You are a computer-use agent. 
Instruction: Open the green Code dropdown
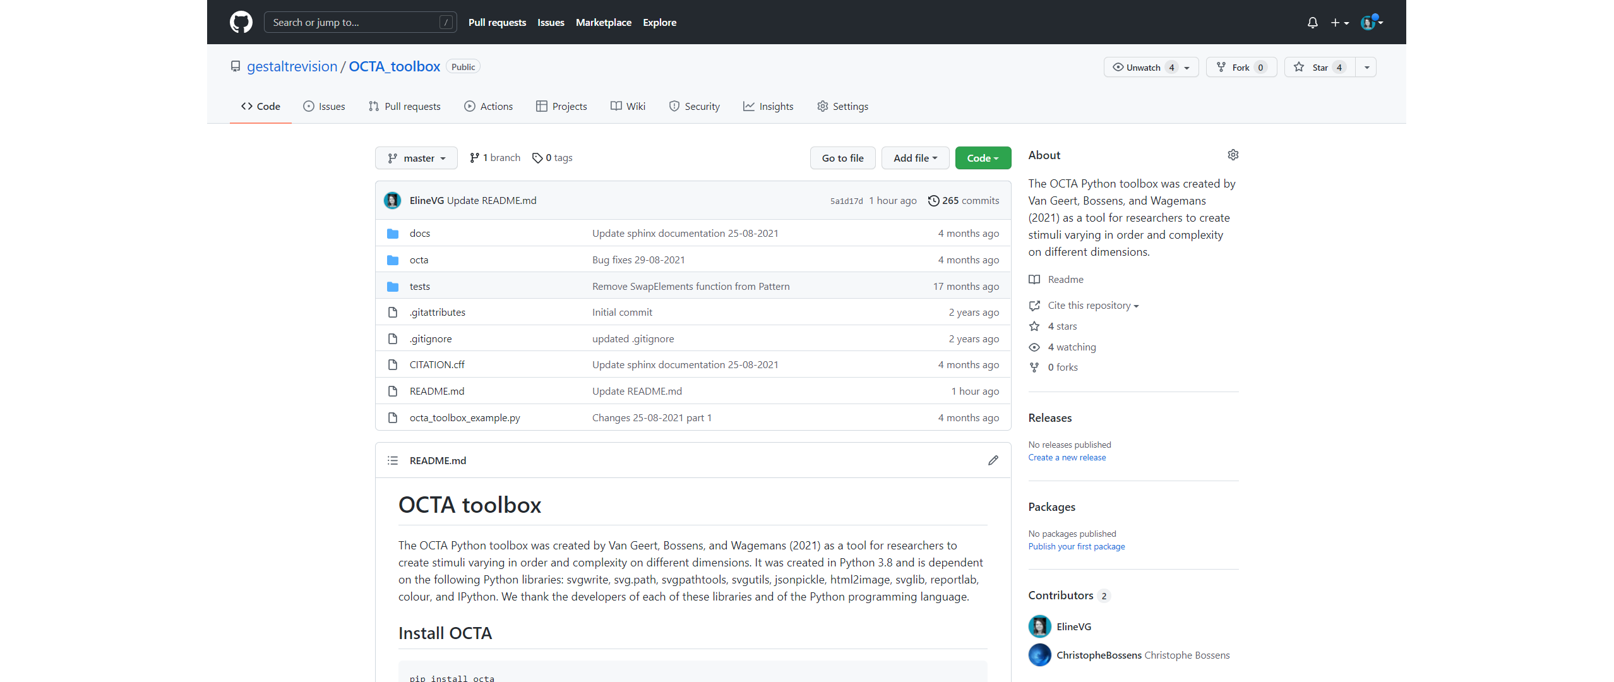point(983,158)
